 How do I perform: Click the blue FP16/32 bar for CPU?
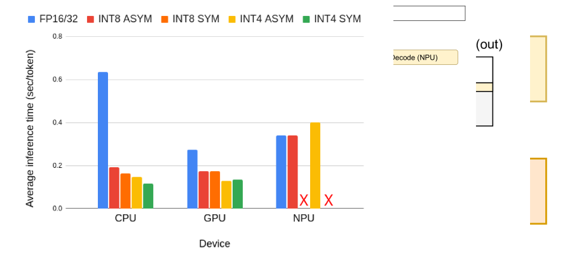103,140
